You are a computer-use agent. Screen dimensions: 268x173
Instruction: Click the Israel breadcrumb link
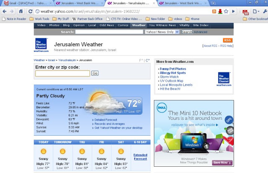[x=52, y=60]
